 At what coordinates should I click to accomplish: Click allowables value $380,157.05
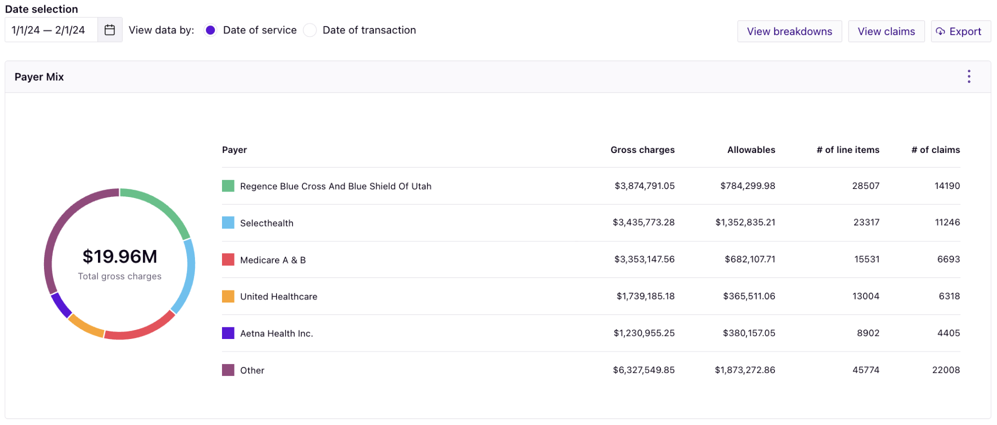[x=749, y=333]
